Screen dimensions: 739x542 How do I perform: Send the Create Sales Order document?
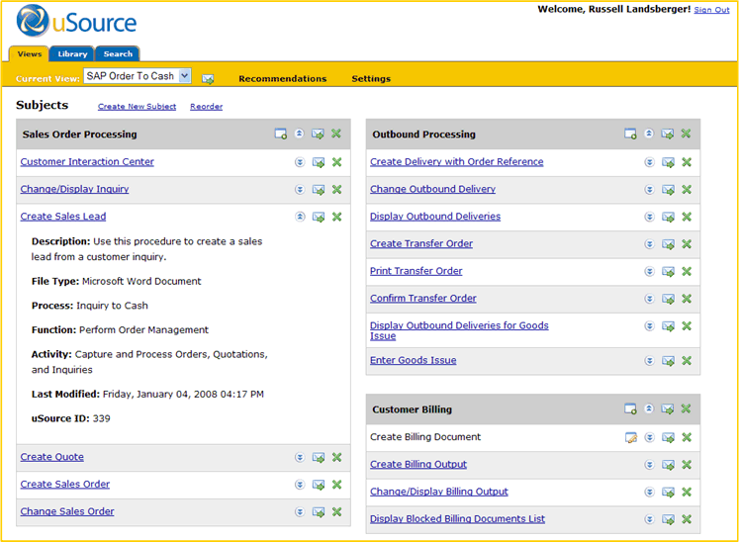pos(319,485)
